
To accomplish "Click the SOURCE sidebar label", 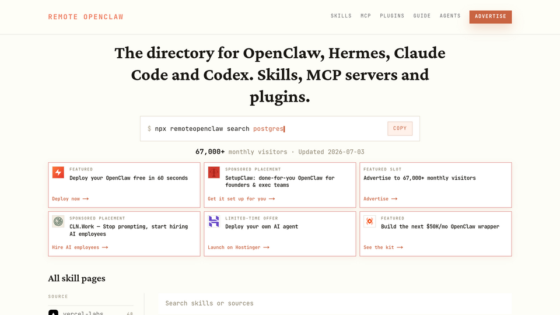I will 58,296.
